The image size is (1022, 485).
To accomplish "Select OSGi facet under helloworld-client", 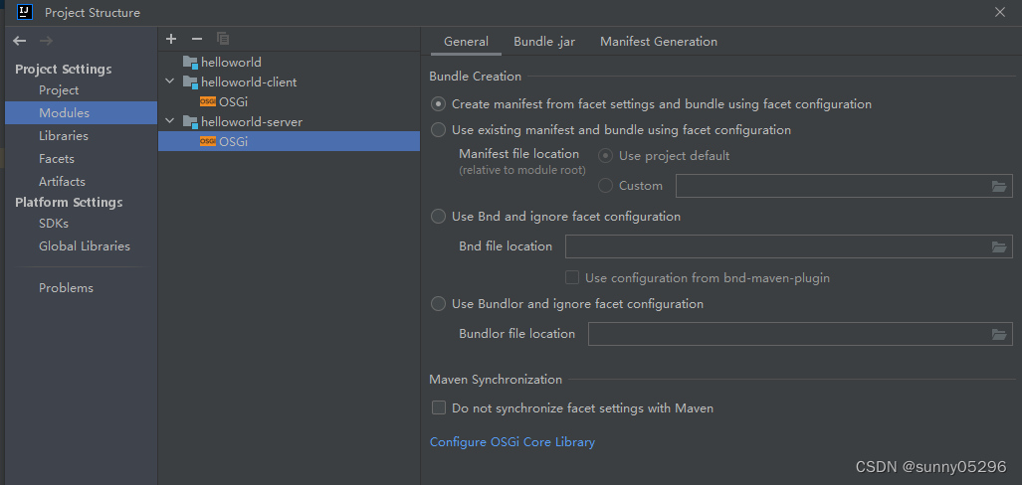I will click(224, 101).
